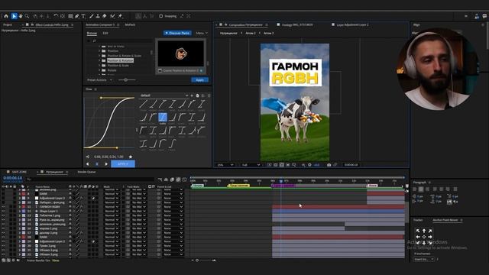
Task: Open the blend Mode dropdown for ГАРМОН RGBH layer
Action: (x=112, y=207)
